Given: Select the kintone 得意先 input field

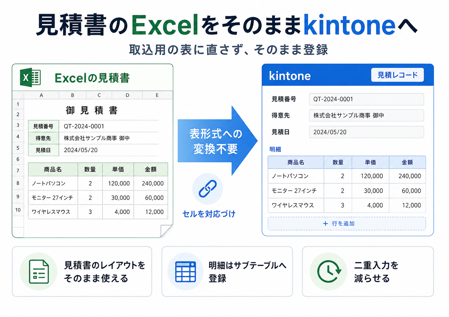Looking at the screenshot, I should click(x=366, y=115).
